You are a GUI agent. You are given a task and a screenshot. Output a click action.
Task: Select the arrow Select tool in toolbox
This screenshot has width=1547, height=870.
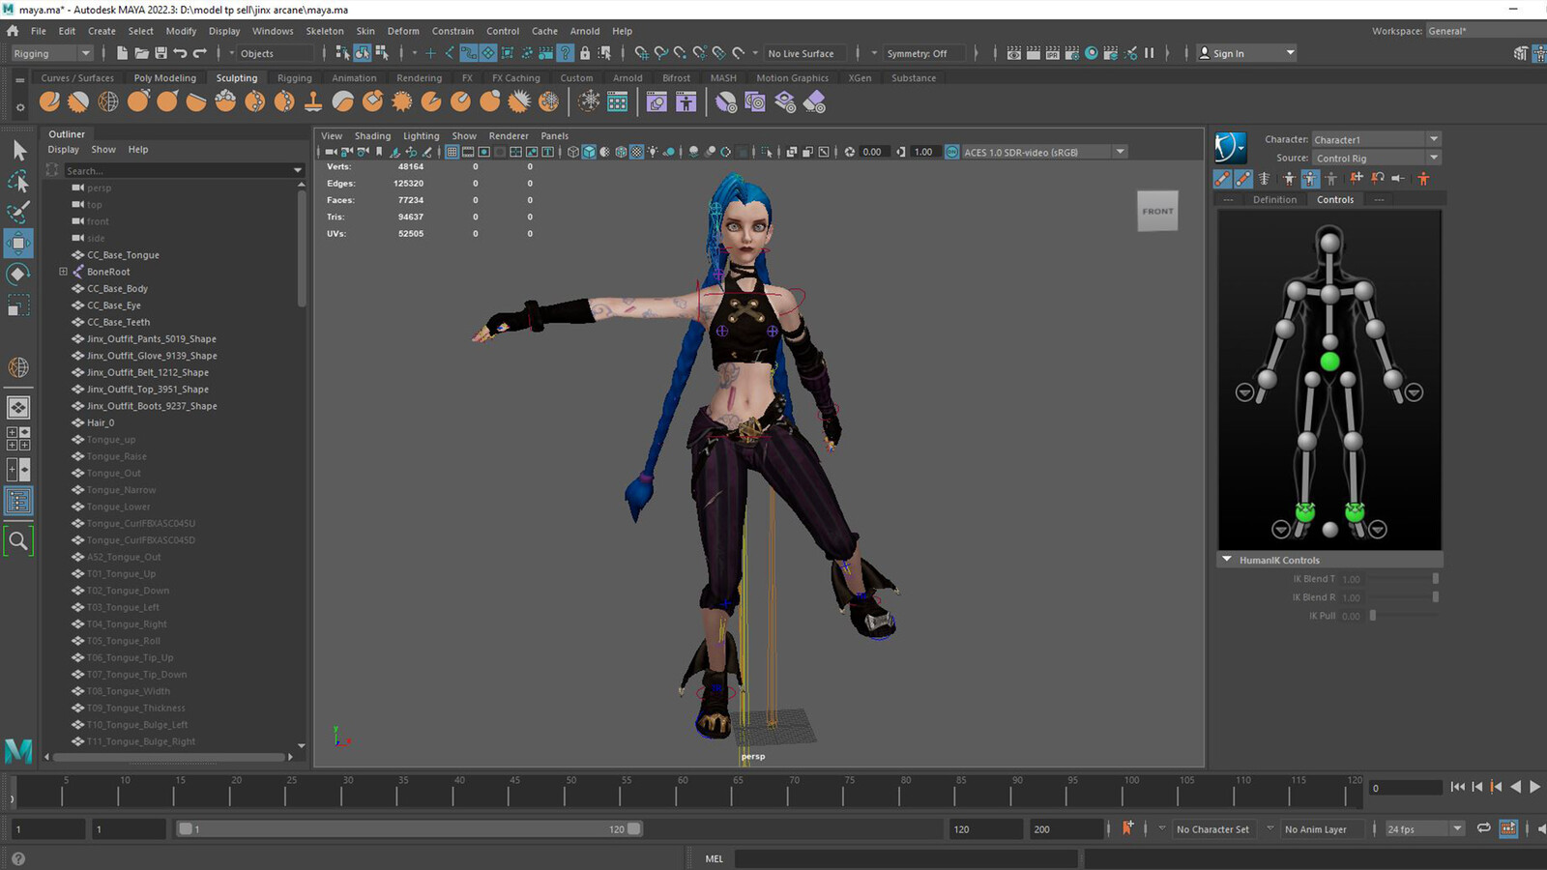coord(18,150)
